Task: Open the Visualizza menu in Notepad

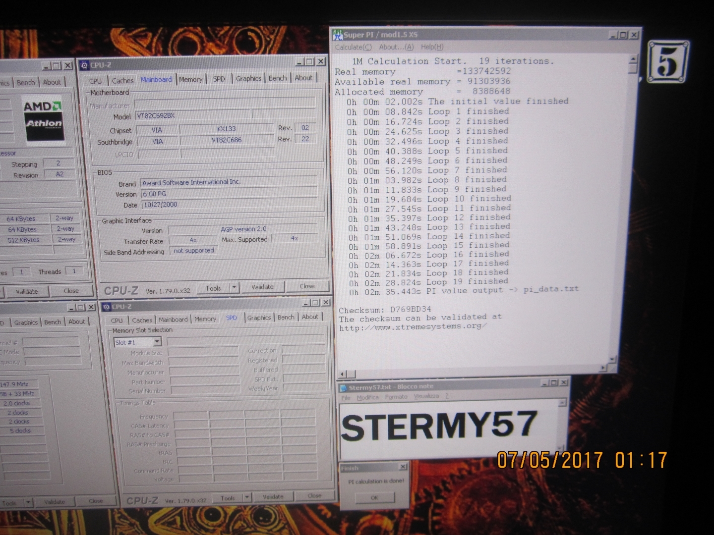Action: (x=426, y=396)
